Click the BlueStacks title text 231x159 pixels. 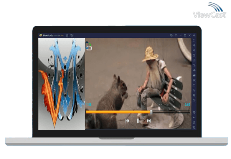(48, 35)
